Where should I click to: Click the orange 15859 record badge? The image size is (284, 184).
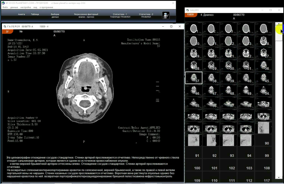[x=190, y=15]
